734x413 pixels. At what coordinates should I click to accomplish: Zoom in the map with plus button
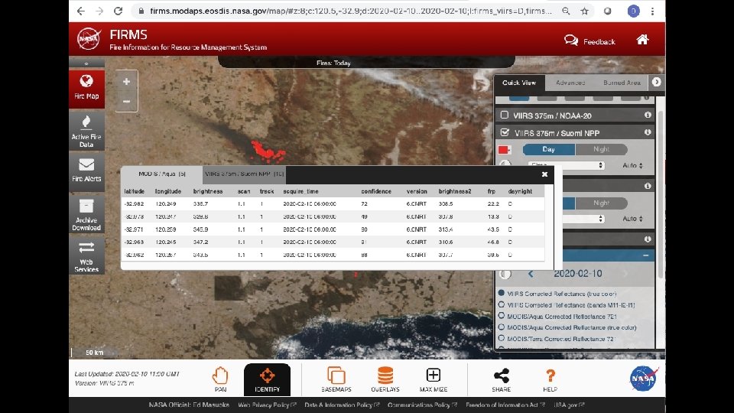click(126, 82)
